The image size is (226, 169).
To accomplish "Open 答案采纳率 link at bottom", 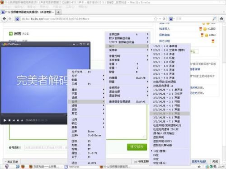I will (198, 161).
